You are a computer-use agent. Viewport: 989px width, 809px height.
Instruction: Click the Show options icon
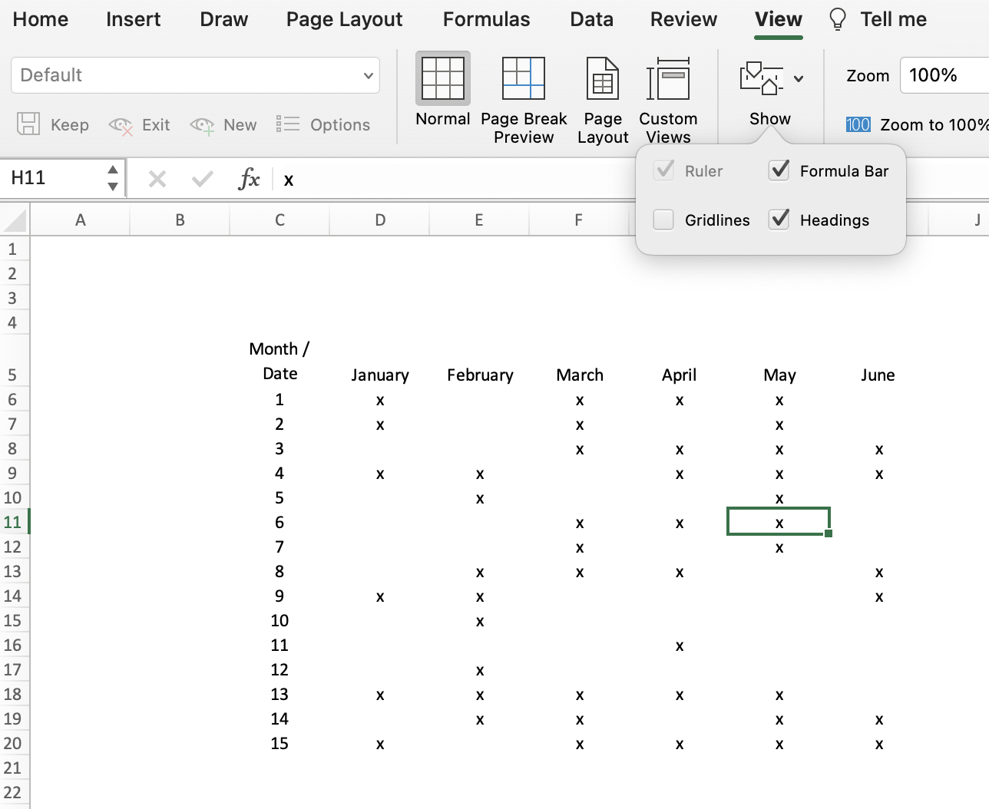761,78
